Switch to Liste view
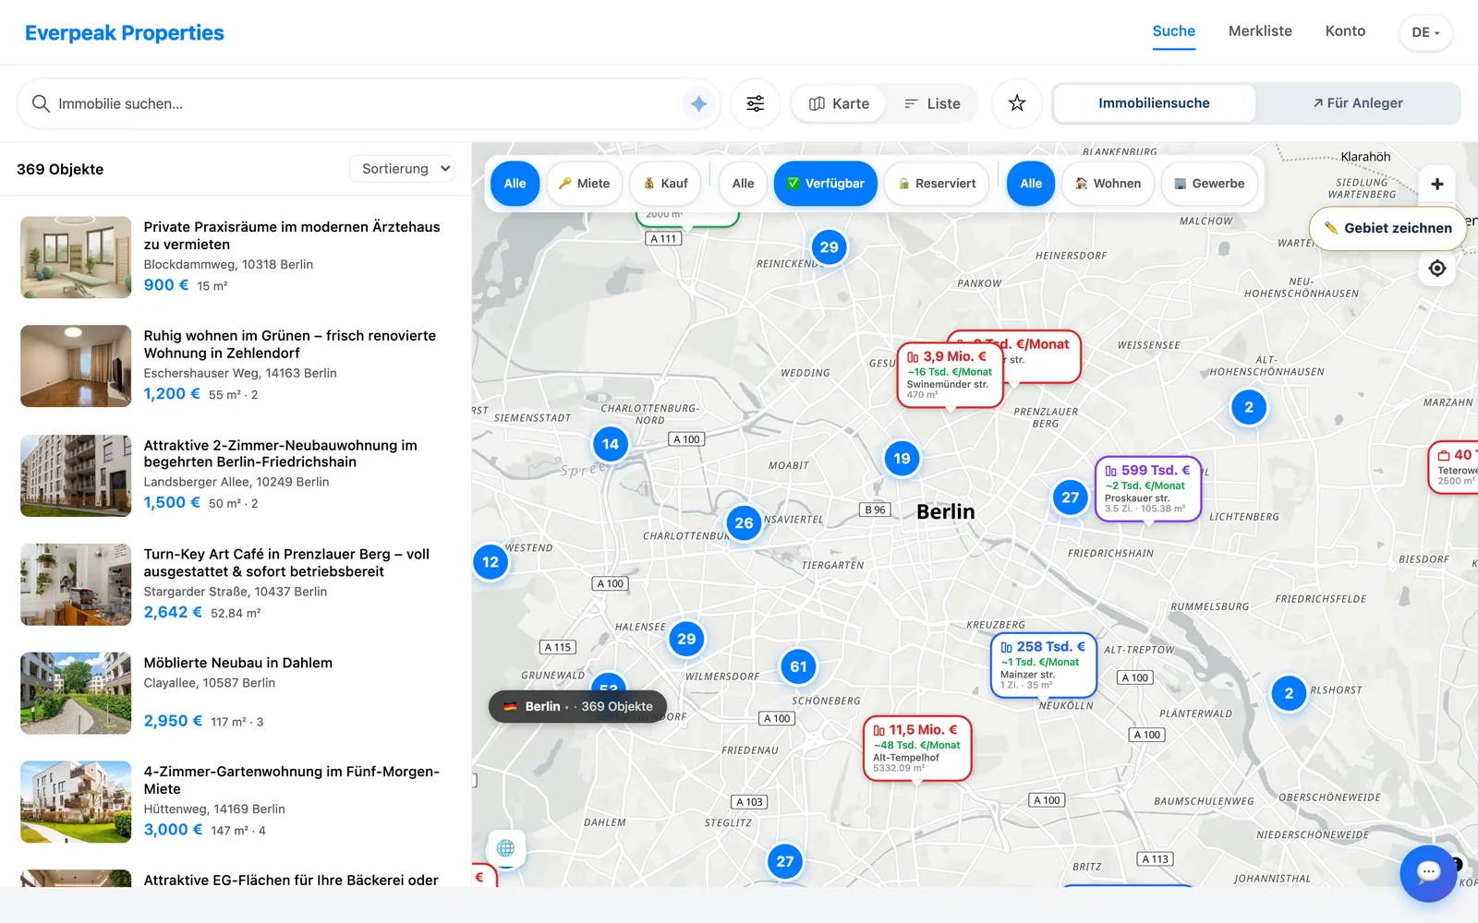Image resolution: width=1478 pixels, height=923 pixels. click(932, 103)
